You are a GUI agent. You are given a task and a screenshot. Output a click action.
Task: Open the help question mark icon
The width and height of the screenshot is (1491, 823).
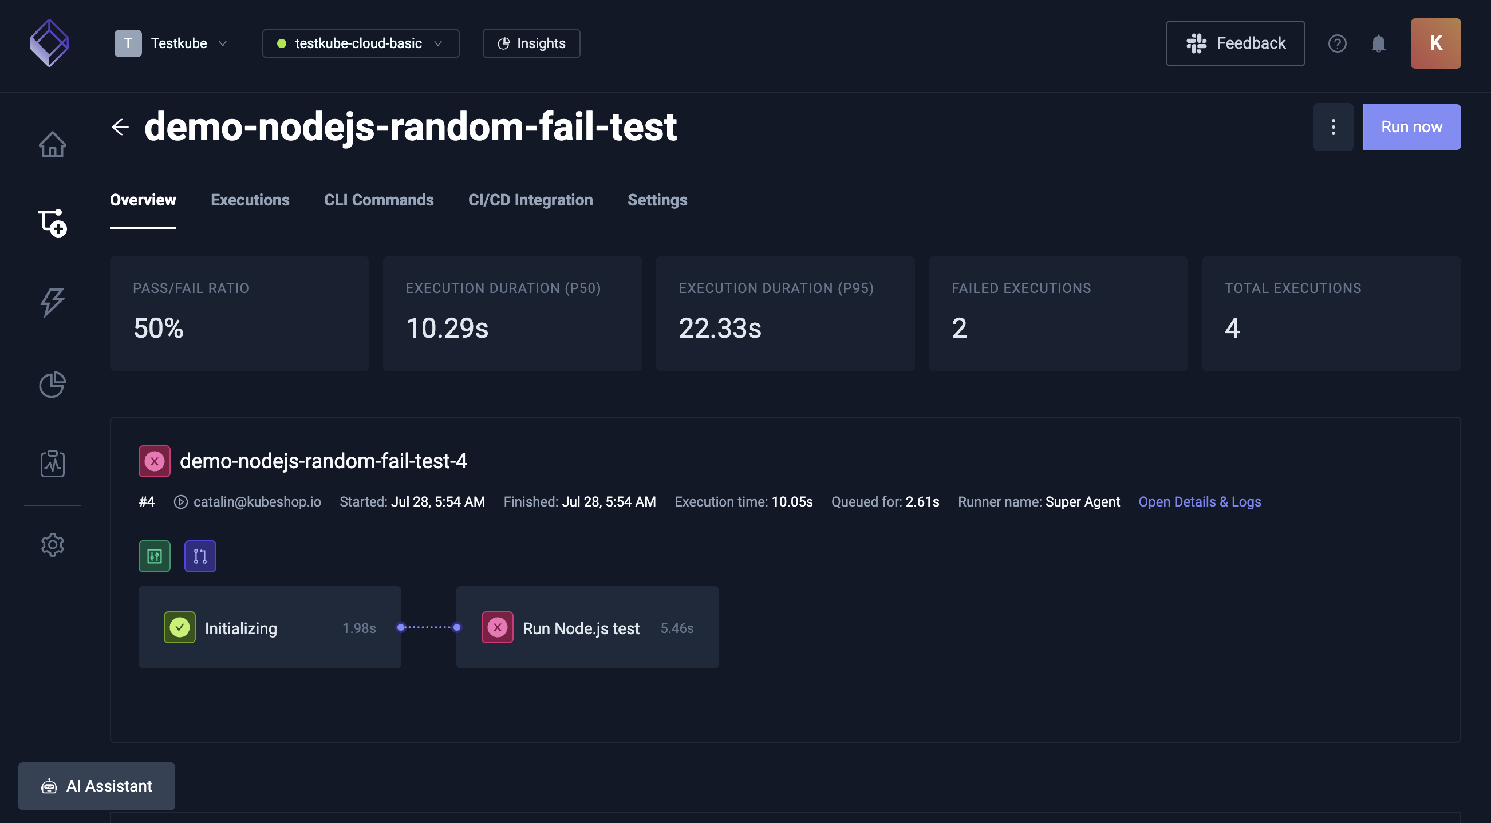[1337, 43]
